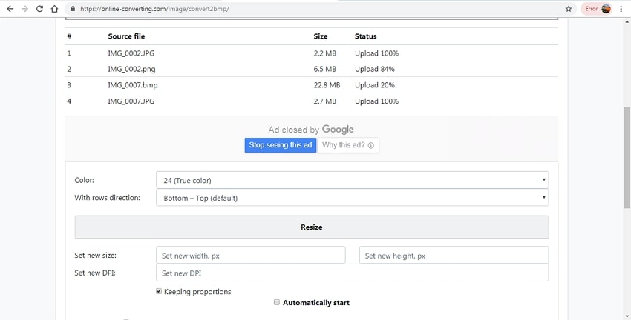The width and height of the screenshot is (631, 320).
Task: Bookmark this page with star icon
Action: (x=569, y=9)
